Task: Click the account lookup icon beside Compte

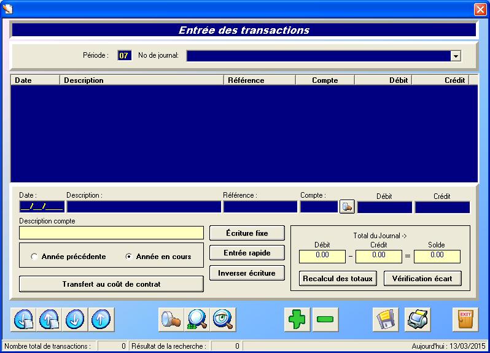Action: (x=347, y=207)
